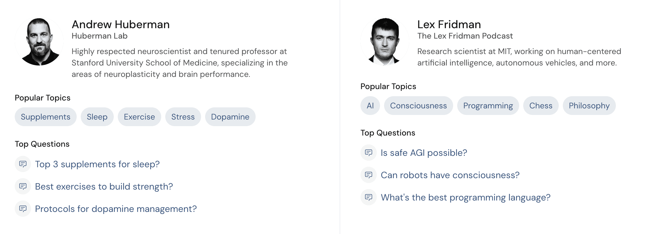658x234 pixels.
Task: Select the Chess topic tag
Action: [x=540, y=106]
